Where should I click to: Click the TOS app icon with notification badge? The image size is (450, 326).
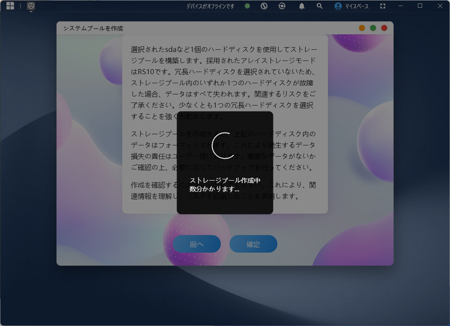[x=30, y=6]
